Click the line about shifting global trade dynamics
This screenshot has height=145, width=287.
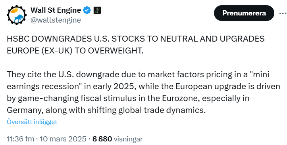click(x=106, y=110)
